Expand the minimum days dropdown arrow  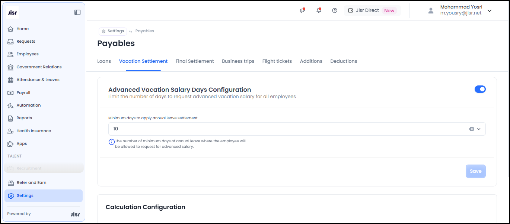click(479, 129)
